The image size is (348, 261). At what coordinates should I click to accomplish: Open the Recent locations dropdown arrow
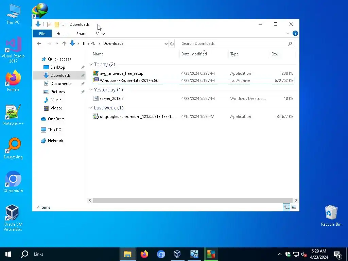tap(57, 43)
